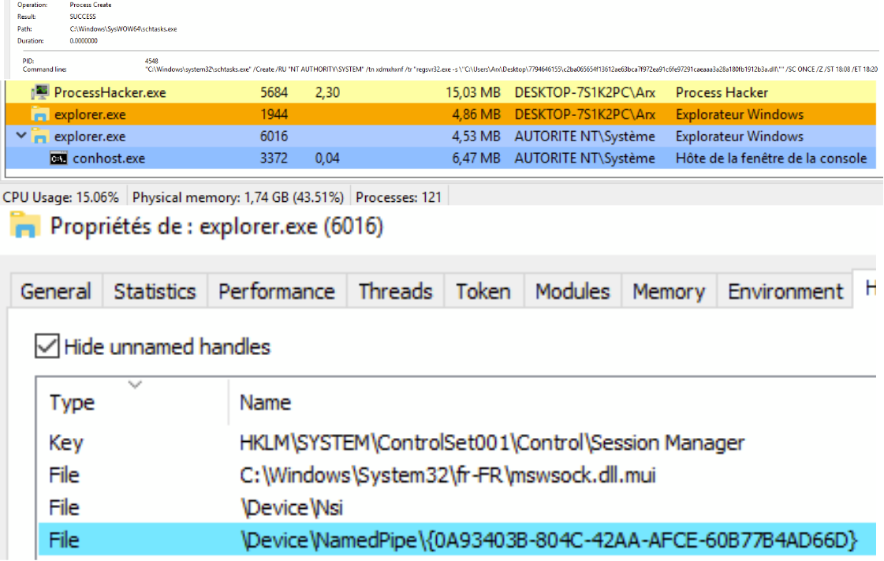
Task: Select the mswsock.dll.mui file handle
Action: click(x=448, y=475)
